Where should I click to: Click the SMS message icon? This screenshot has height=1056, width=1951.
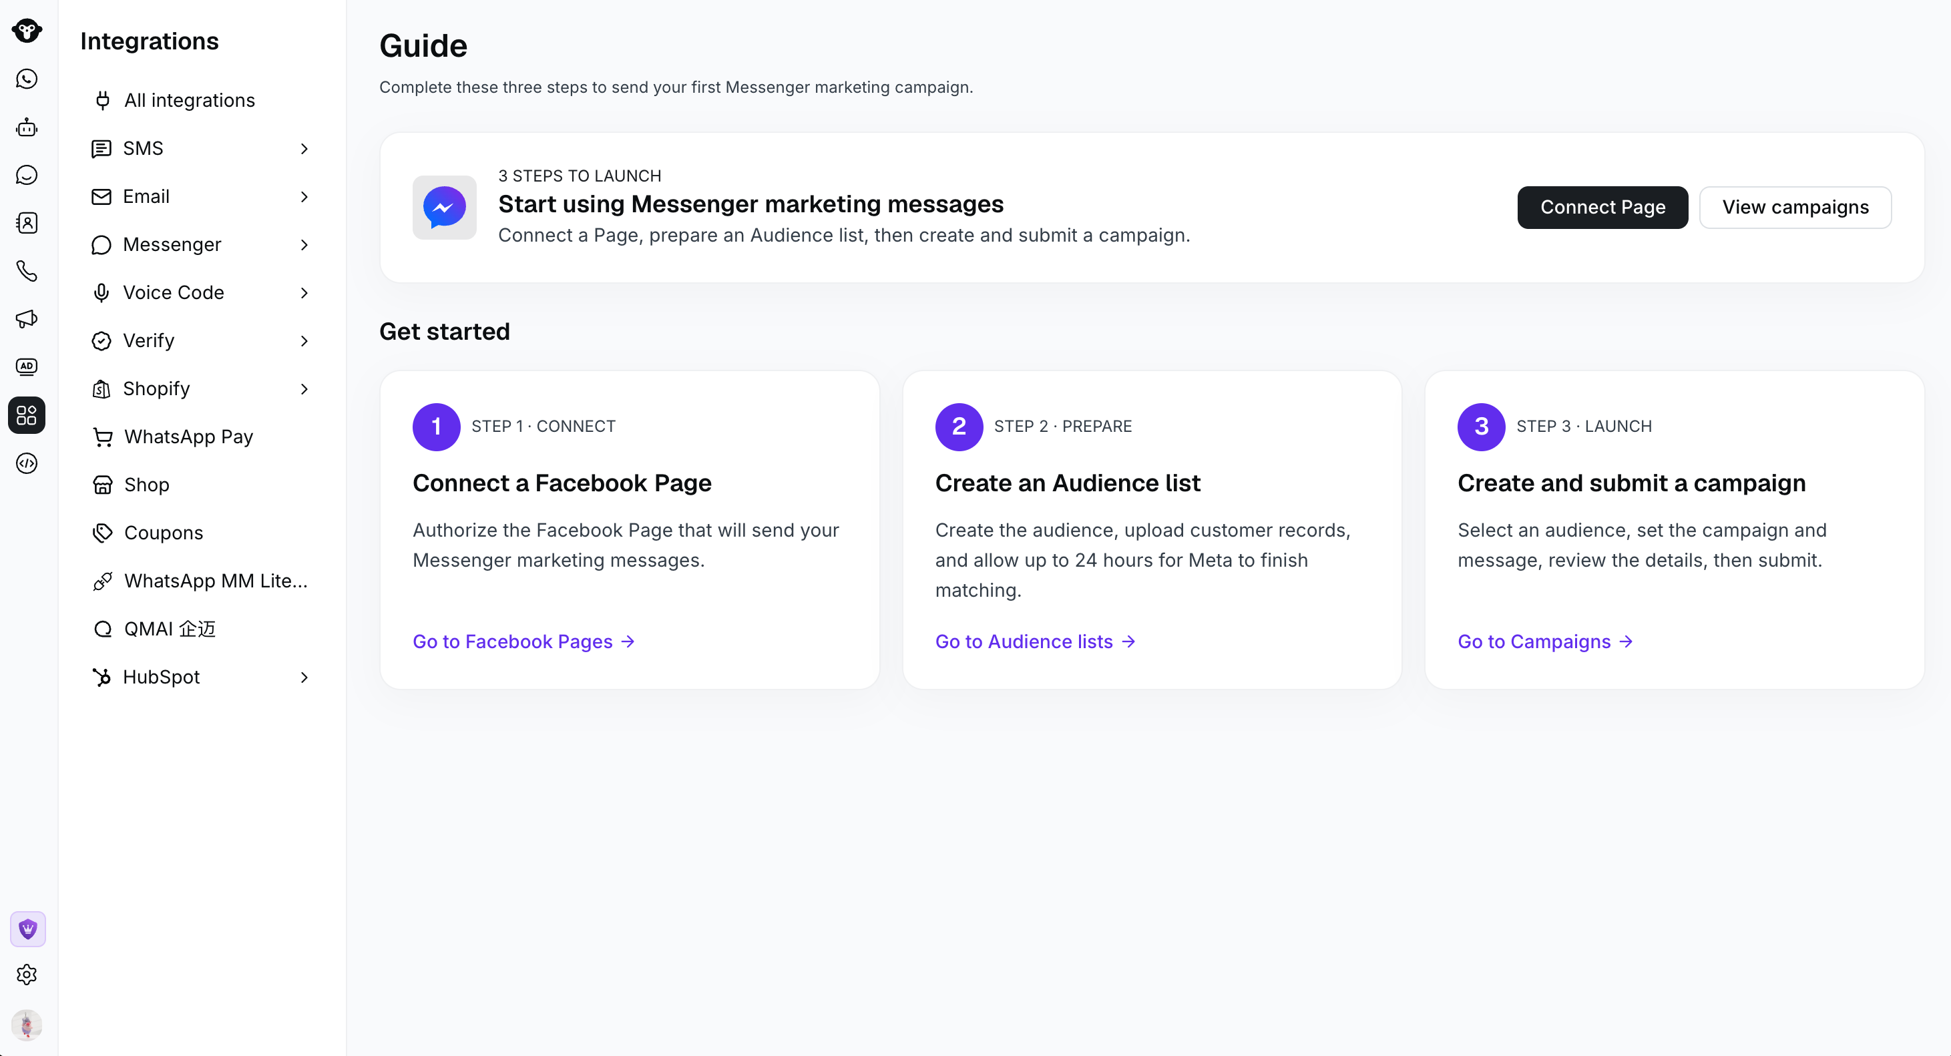101,148
